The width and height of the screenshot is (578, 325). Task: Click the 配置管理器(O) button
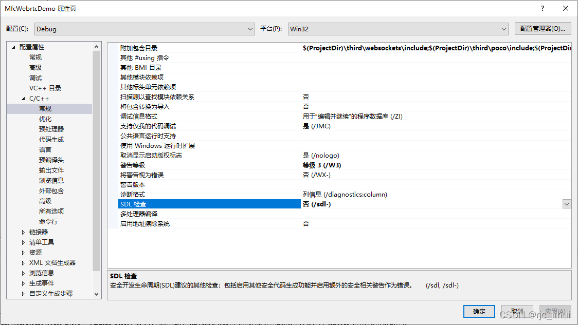coord(543,29)
